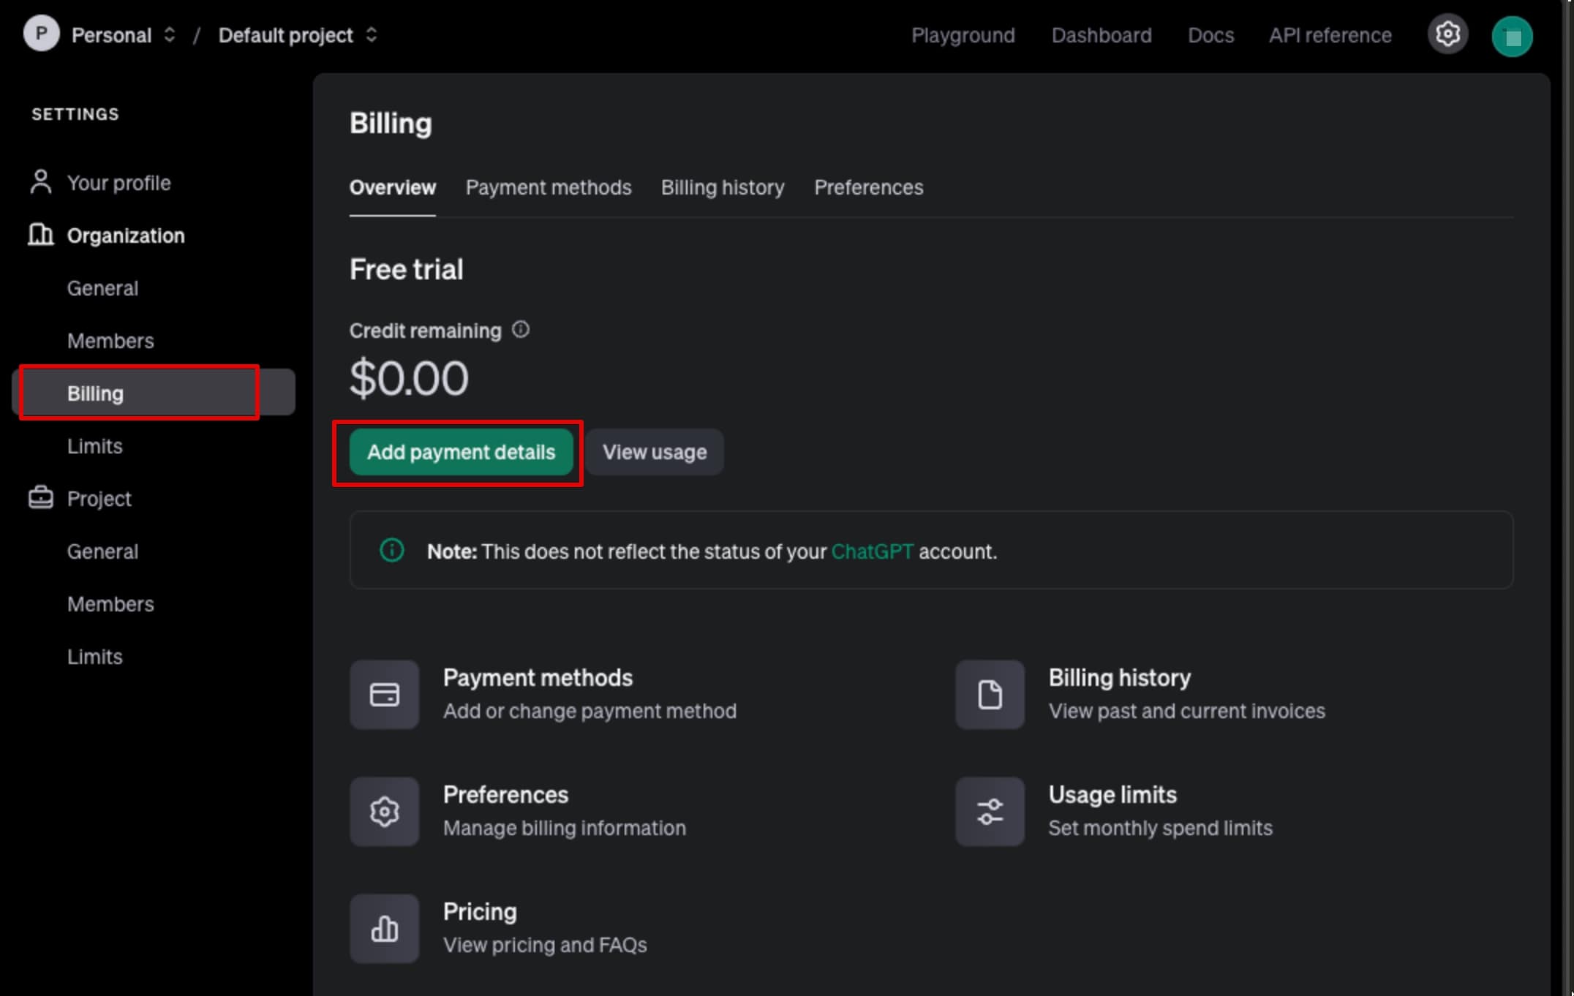Click the $0.00 credit remaining value
The height and width of the screenshot is (996, 1574).
pyautogui.click(x=409, y=378)
